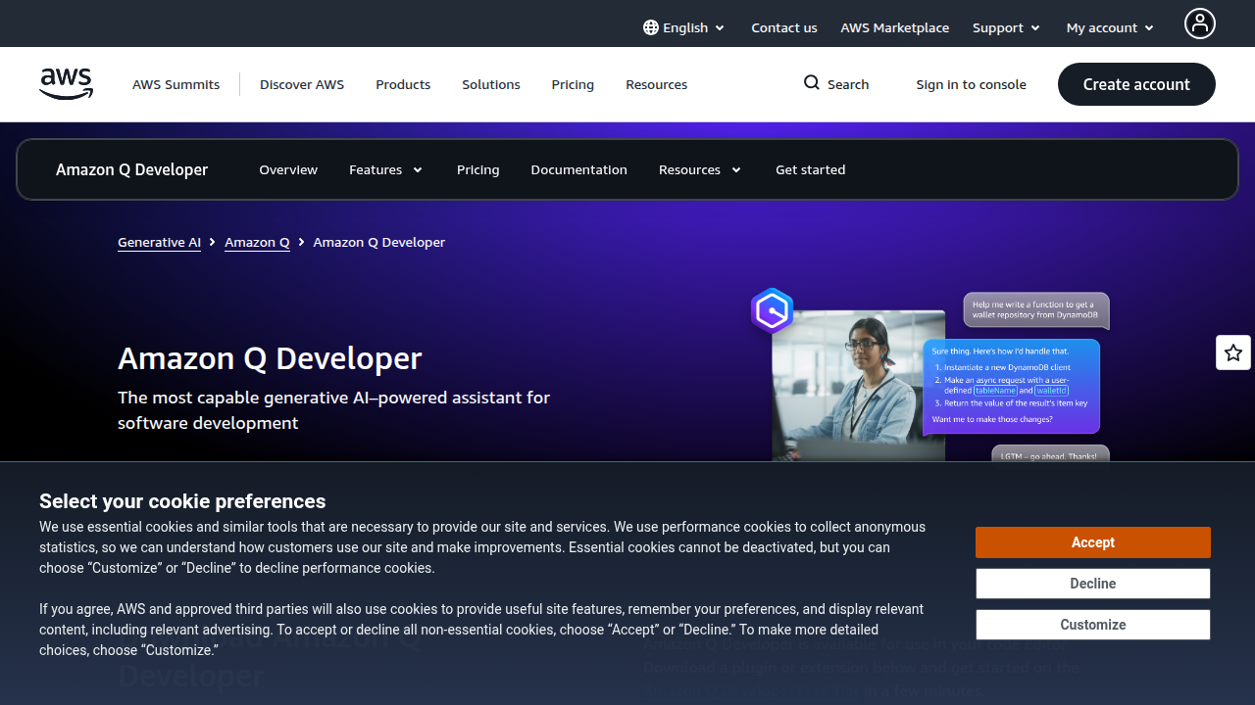Open Contact us link
Image resolution: width=1255 pixels, height=705 pixels.
coord(784,27)
